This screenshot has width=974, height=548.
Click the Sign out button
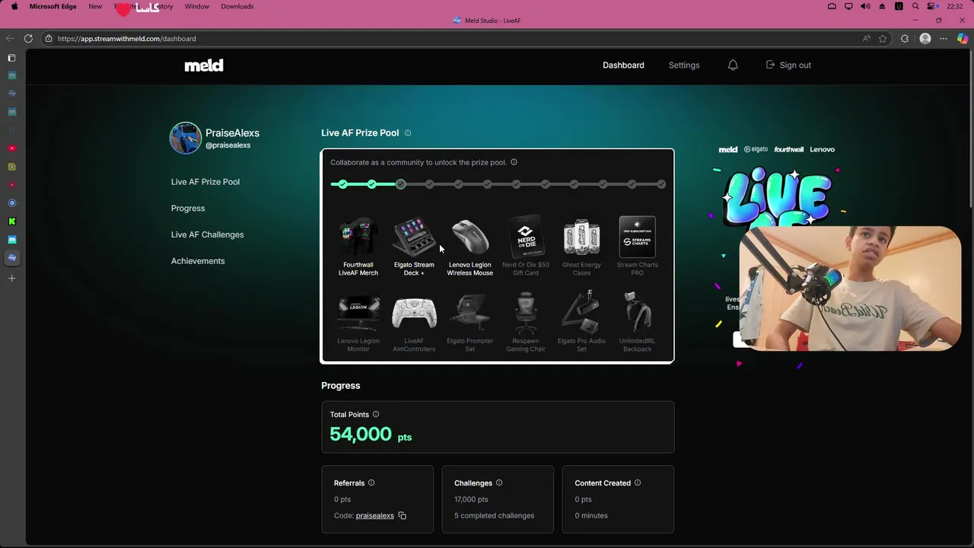coord(788,65)
